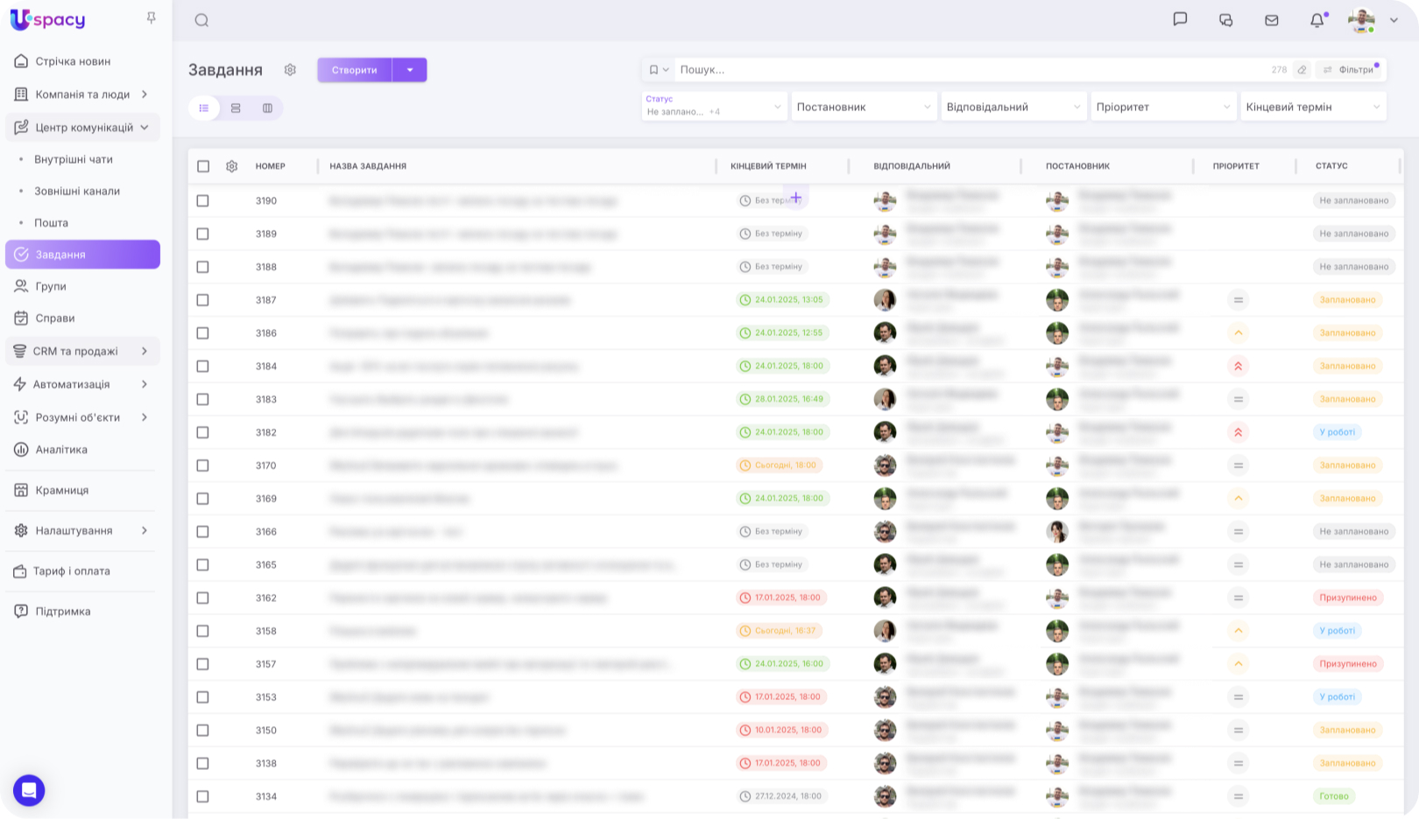Image resolution: width=1419 pixels, height=819 pixels.
Task: Open the Пріоритет filter dropdown
Action: point(1163,107)
